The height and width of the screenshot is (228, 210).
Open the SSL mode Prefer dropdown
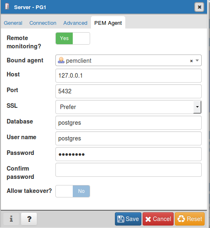point(129,107)
